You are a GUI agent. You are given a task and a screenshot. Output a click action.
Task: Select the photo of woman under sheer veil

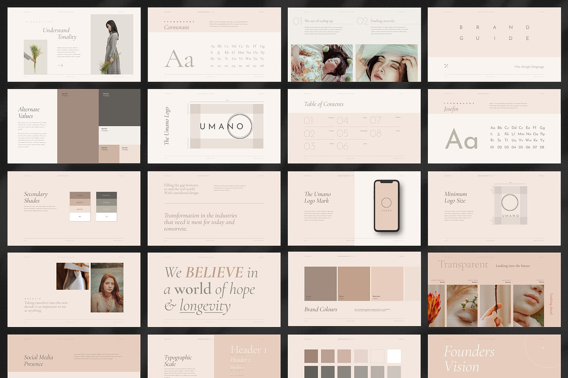[387, 63]
